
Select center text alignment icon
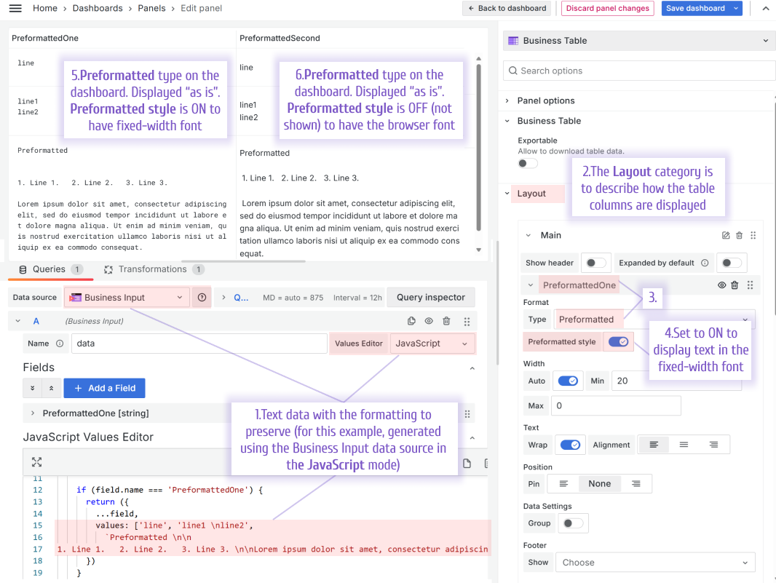click(x=684, y=445)
